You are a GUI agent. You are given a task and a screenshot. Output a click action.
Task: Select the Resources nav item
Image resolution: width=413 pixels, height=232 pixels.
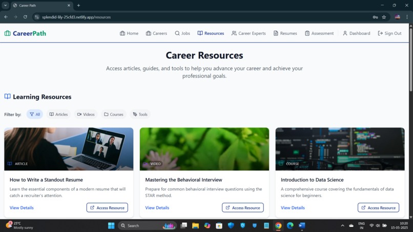click(x=211, y=33)
